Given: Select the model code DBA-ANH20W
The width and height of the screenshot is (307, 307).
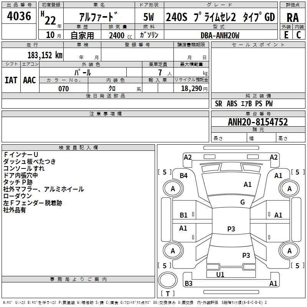Looking at the screenshot, I should (x=220, y=35).
